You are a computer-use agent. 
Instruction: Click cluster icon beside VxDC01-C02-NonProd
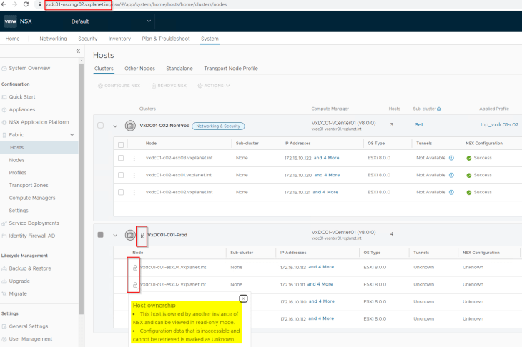[130, 126]
